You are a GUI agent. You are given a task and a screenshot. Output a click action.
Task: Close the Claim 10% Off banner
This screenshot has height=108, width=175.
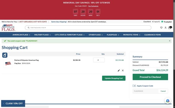click(4, 103)
